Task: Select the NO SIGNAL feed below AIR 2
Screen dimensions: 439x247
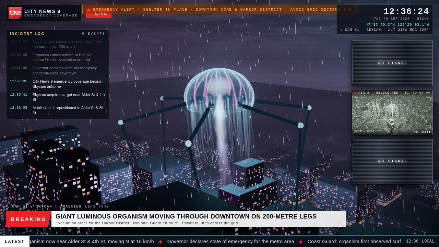Action: (x=392, y=161)
